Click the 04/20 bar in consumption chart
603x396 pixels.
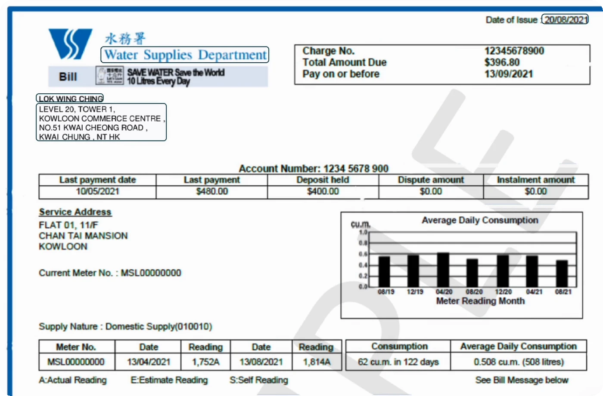click(443, 270)
